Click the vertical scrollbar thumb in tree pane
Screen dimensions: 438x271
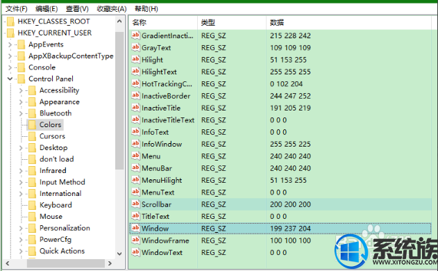tap(119, 101)
